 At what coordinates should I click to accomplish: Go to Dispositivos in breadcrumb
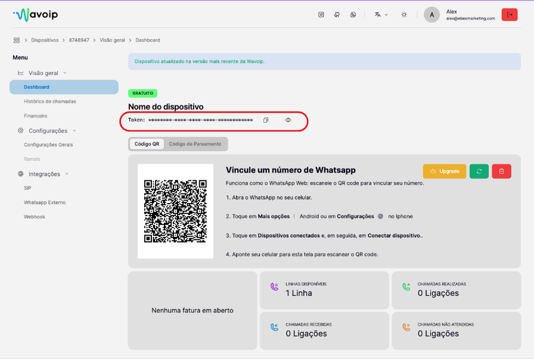45,40
